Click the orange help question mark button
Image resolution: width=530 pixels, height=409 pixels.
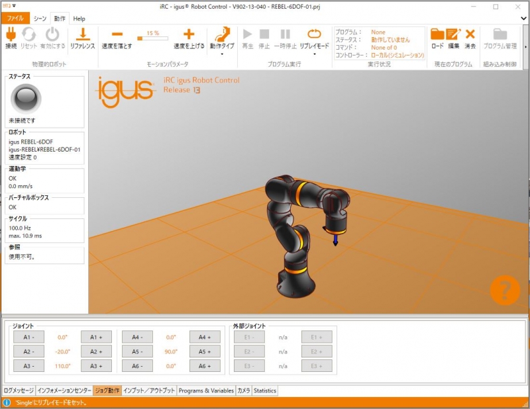505,290
